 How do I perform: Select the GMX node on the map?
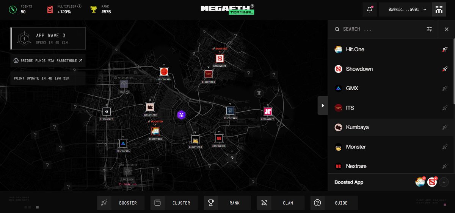pos(123,144)
